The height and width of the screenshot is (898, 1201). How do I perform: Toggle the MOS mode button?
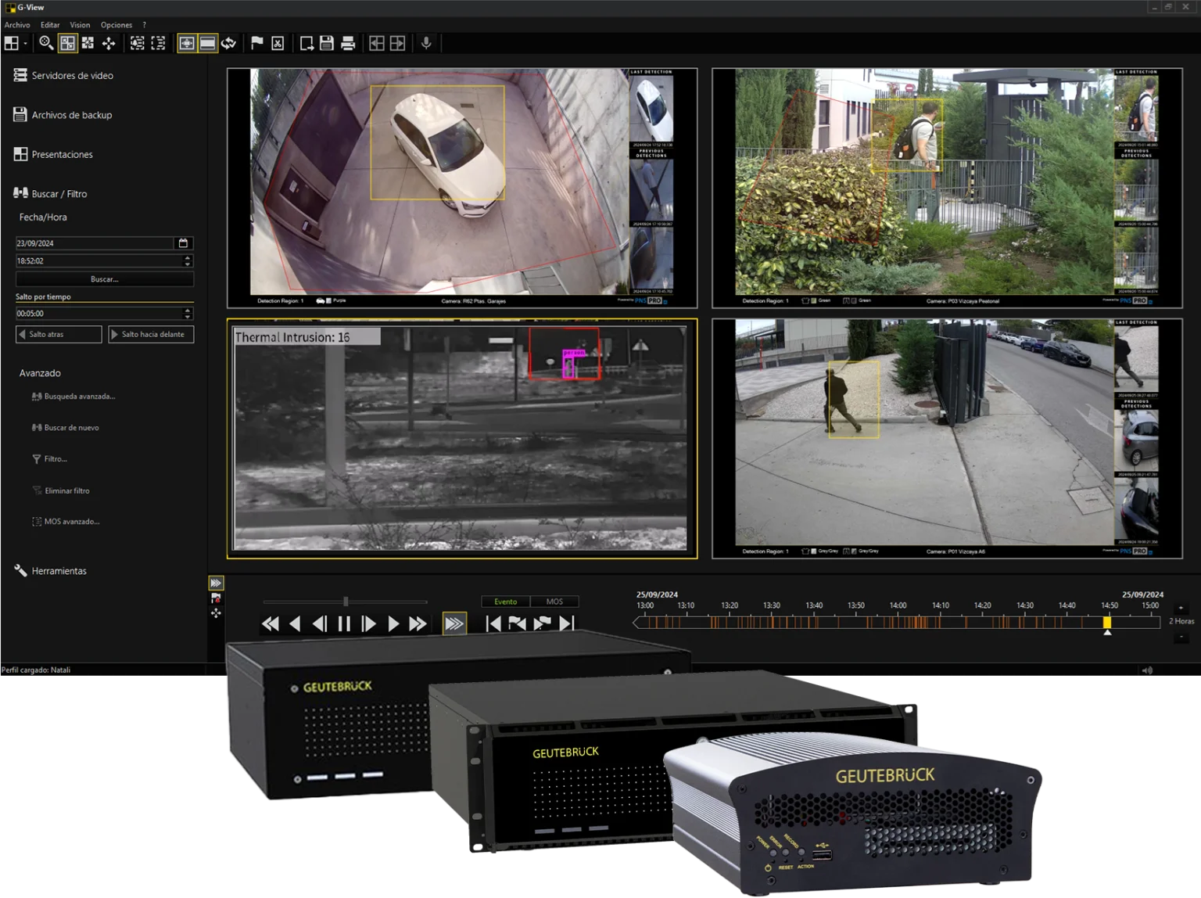tap(554, 602)
